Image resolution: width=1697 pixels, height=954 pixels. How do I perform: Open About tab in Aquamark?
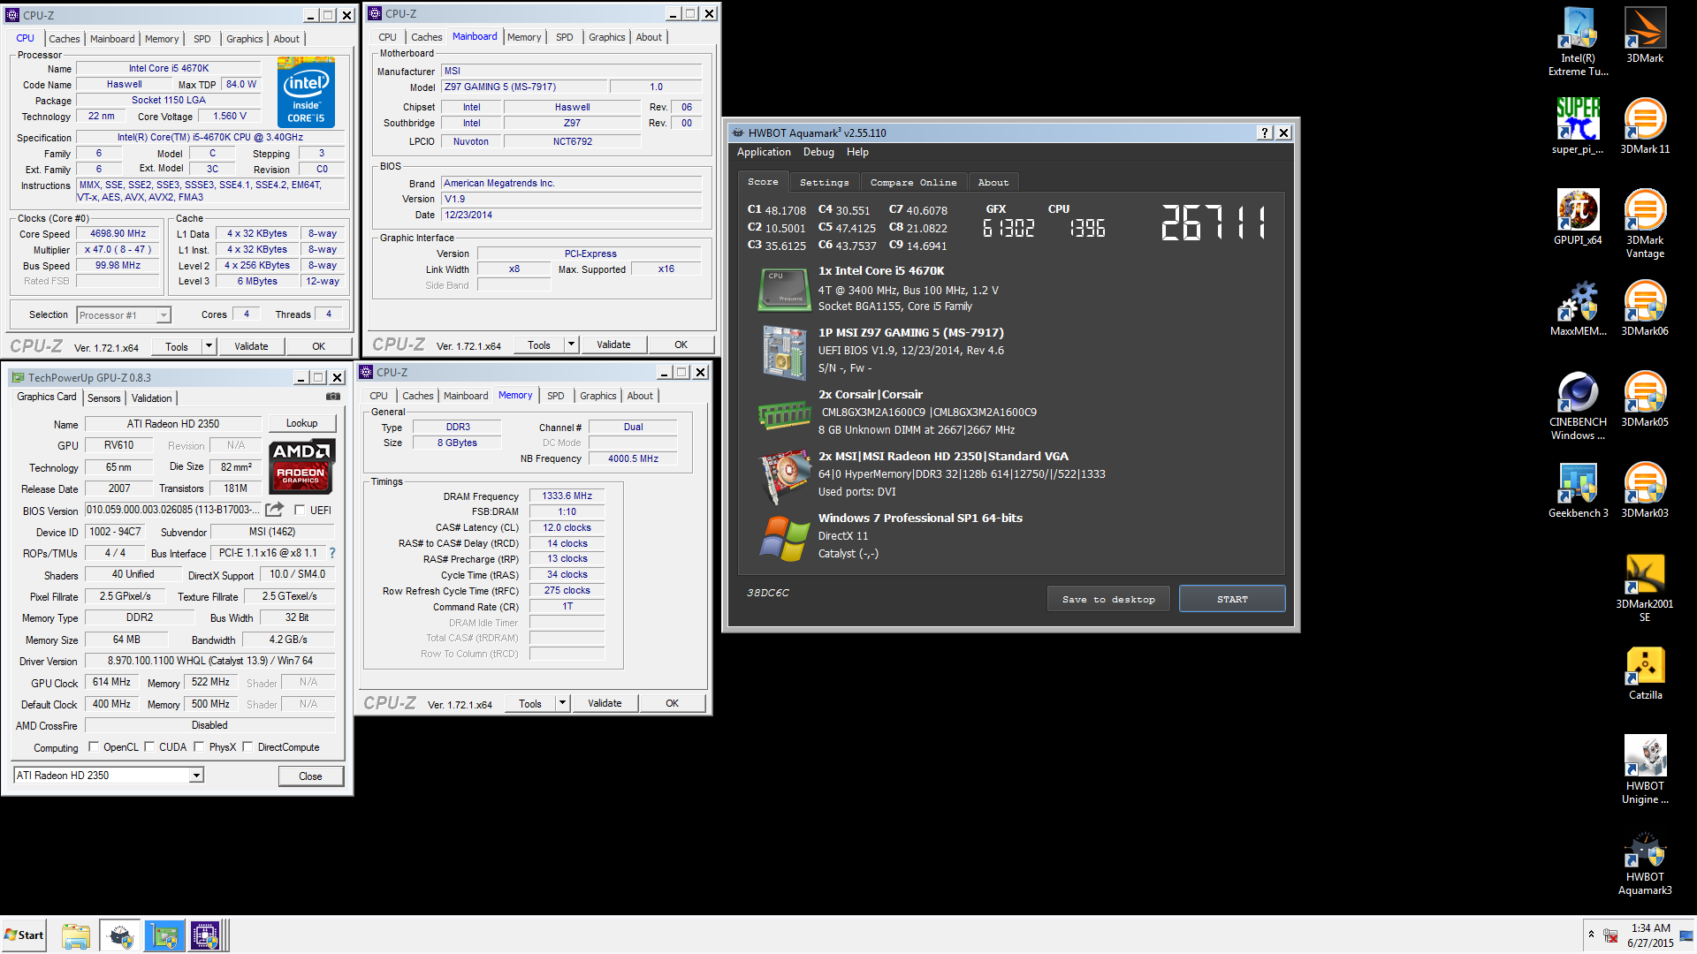click(993, 182)
